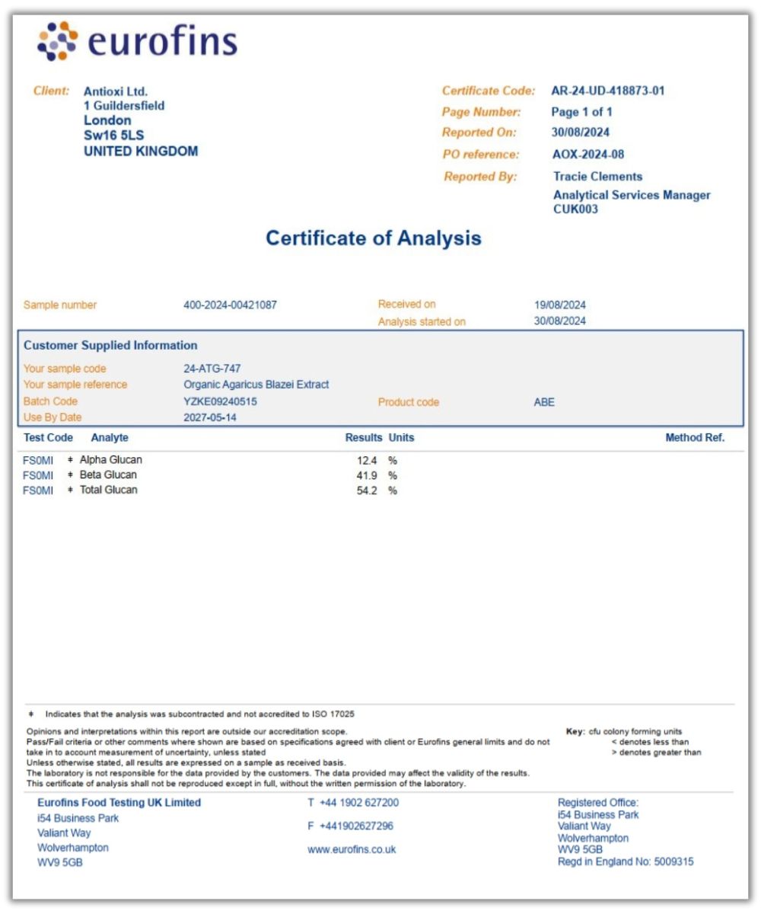This screenshot has height=914, width=761.
Task: Click the 'Client:' label
Action: [x=52, y=91]
